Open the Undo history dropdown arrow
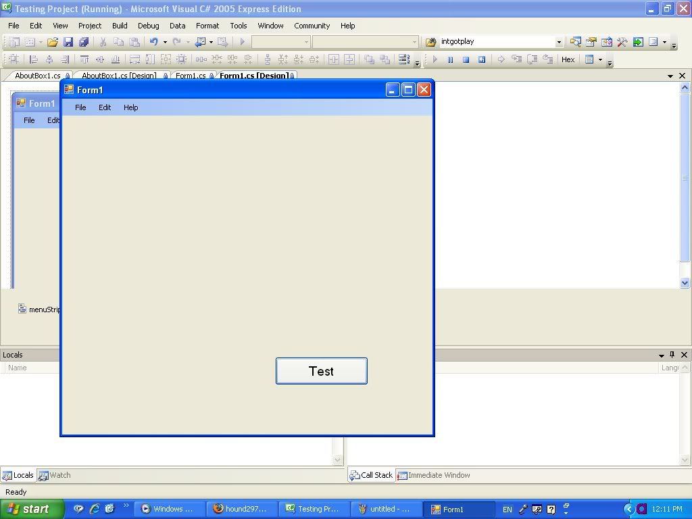This screenshot has width=692, height=519. pos(165,42)
